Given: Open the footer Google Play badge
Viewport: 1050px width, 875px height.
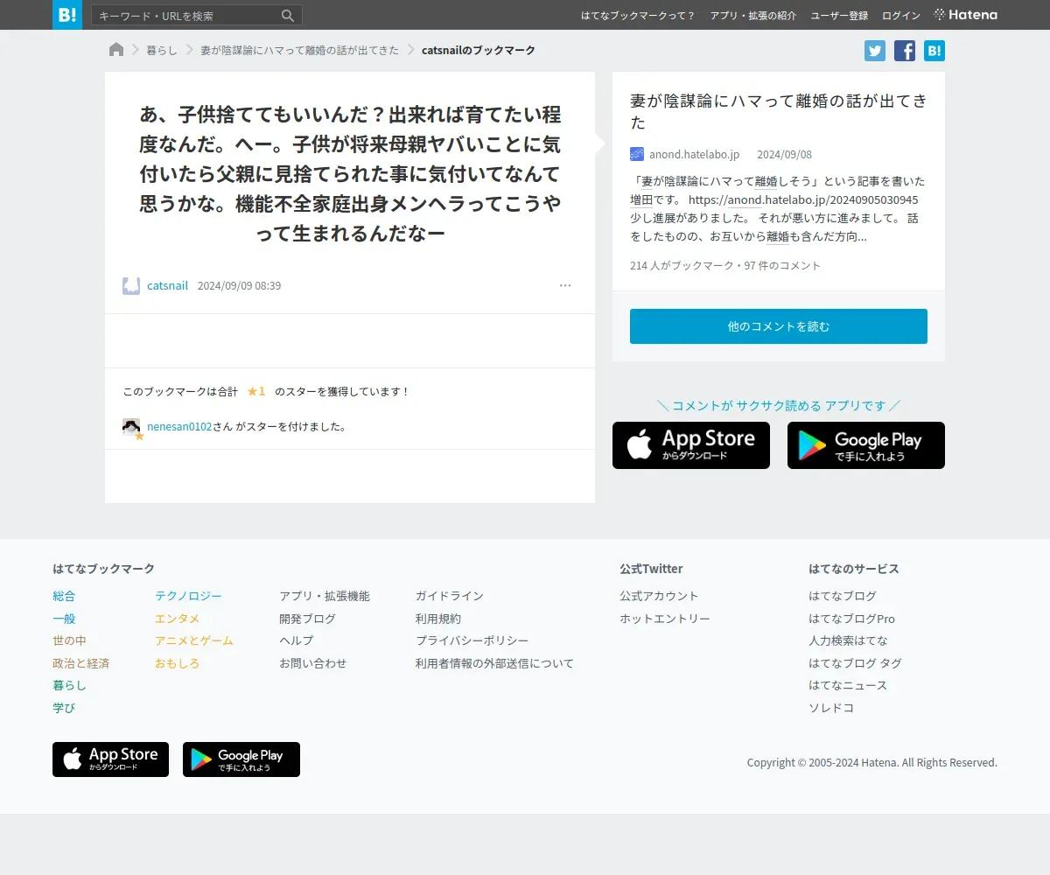Looking at the screenshot, I should click(241, 759).
